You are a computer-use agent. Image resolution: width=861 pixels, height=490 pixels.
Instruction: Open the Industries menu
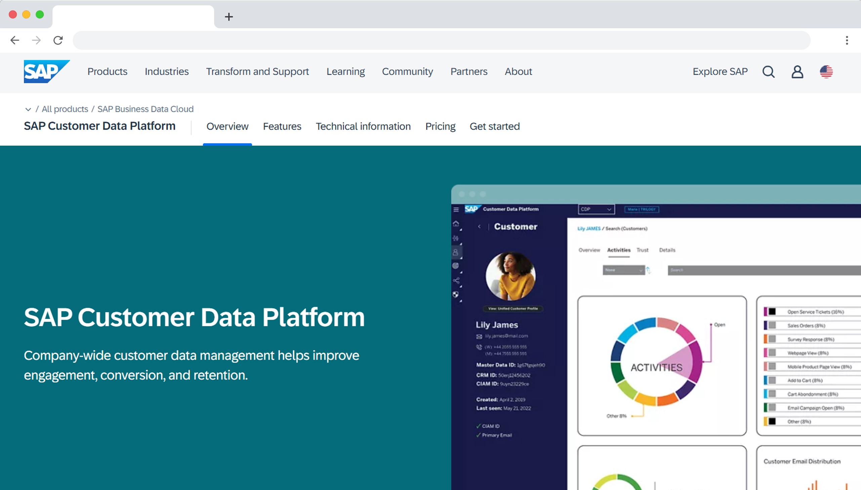pyautogui.click(x=167, y=72)
